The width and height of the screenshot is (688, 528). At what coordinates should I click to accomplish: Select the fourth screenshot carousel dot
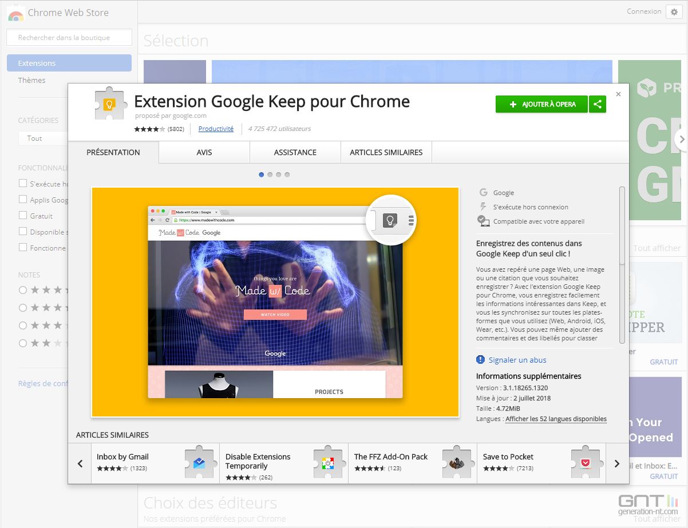[287, 174]
